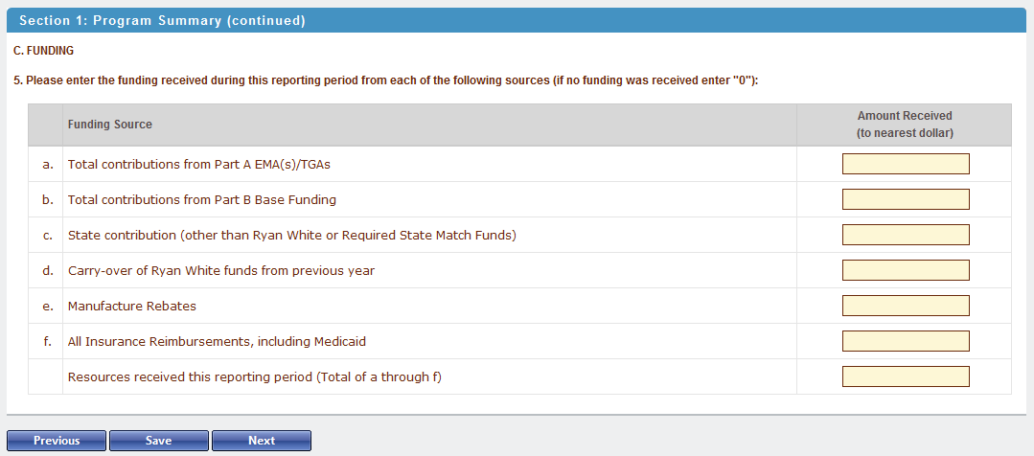Click the 'Manufacture Rebates' row label text
Screen dimensions: 1034x456
[x=131, y=307]
